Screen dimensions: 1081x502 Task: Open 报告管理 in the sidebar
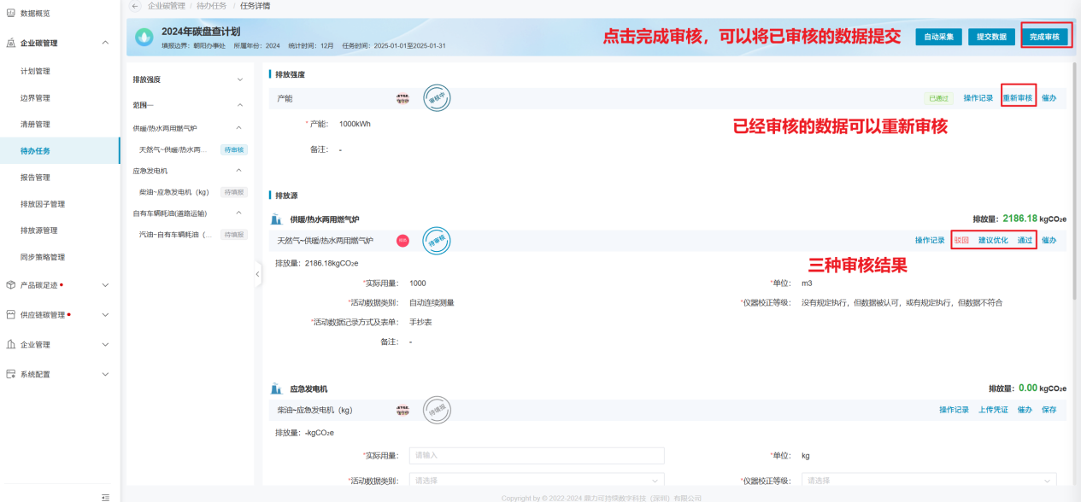click(35, 178)
